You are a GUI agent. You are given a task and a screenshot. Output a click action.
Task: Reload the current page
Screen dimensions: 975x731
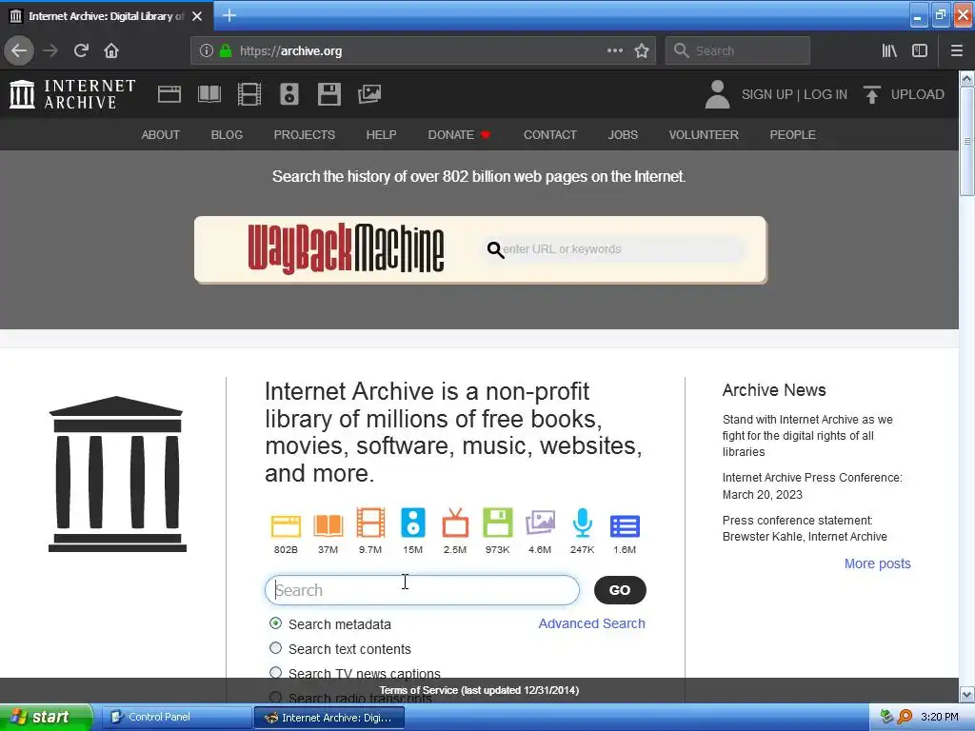click(81, 50)
